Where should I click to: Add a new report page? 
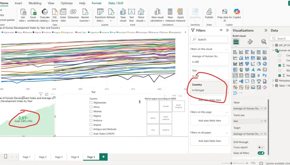tap(103, 157)
